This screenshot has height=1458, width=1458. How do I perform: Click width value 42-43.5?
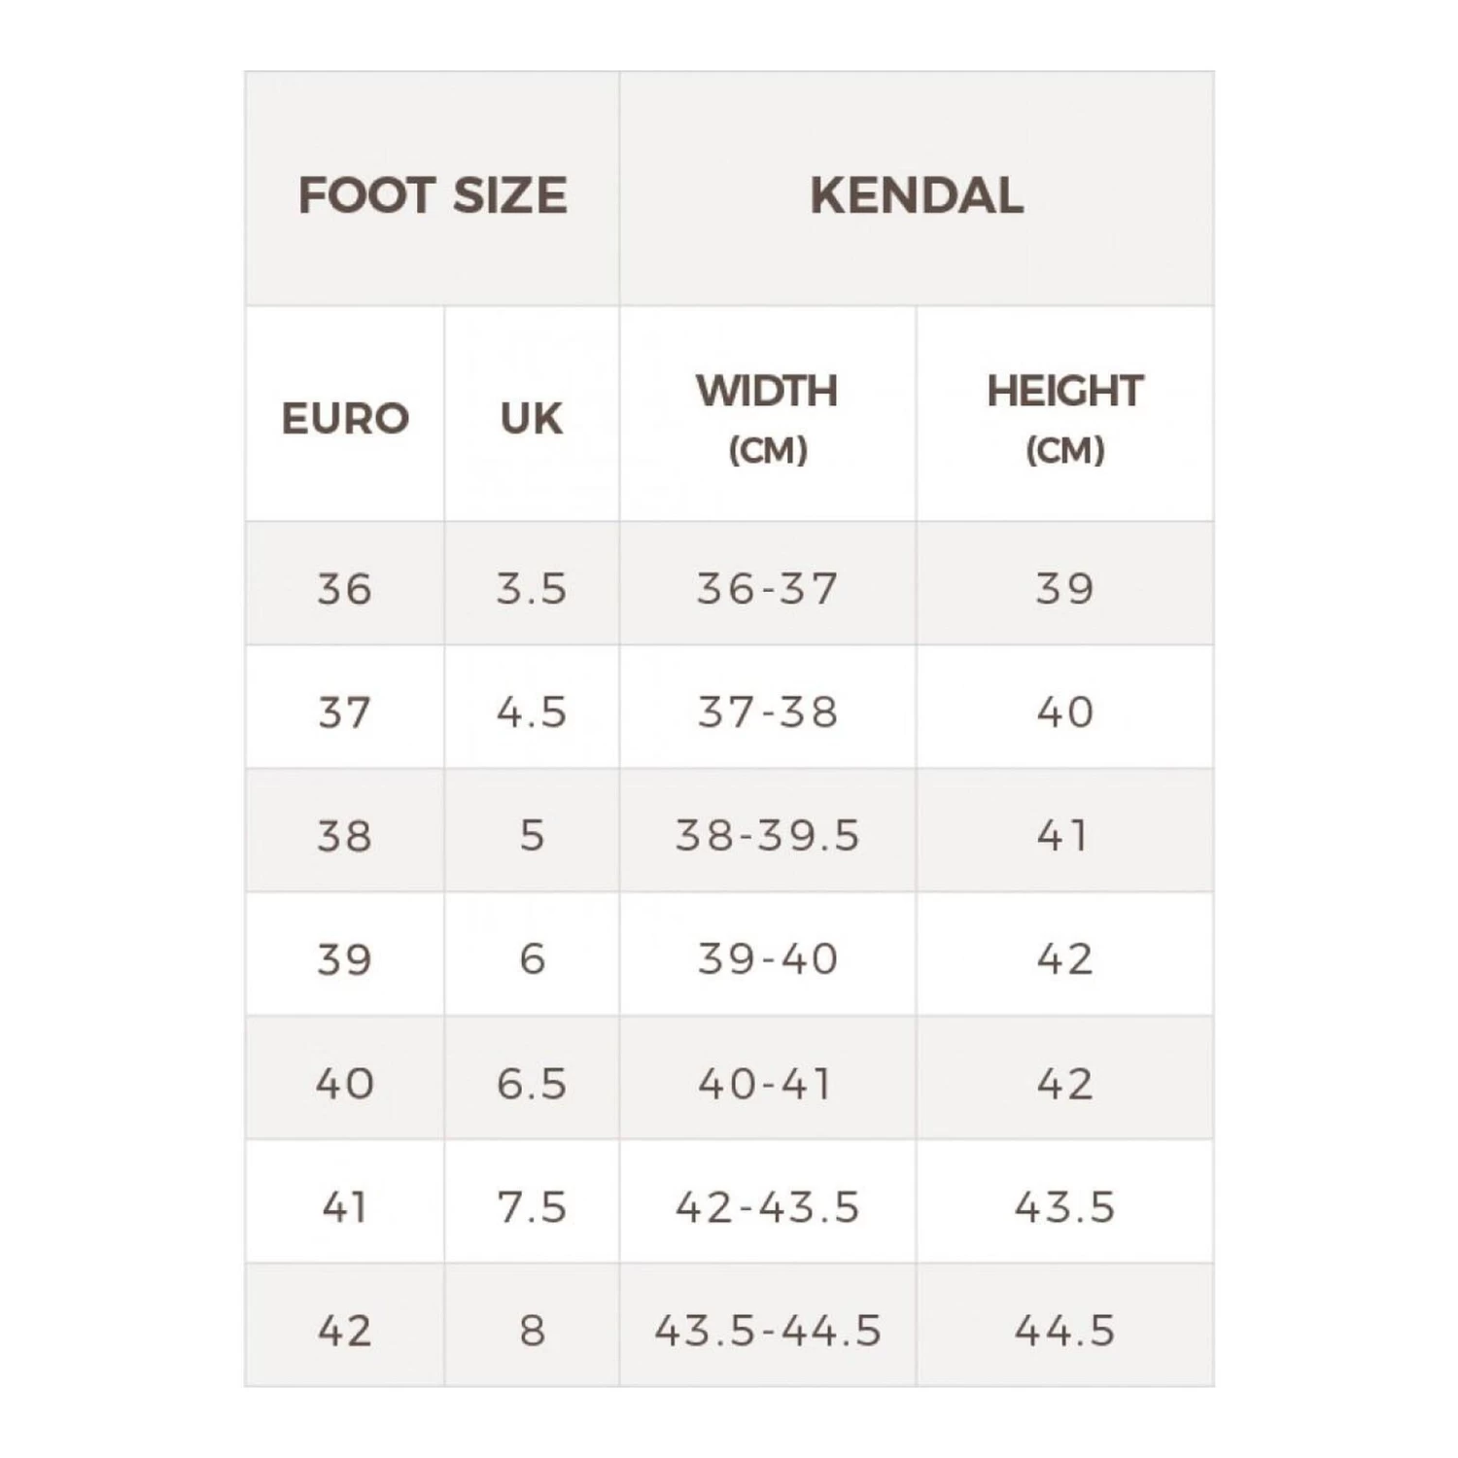[x=768, y=1207]
